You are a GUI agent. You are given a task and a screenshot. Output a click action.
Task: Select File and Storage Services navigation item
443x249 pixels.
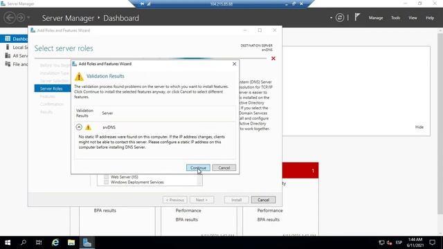17,64
